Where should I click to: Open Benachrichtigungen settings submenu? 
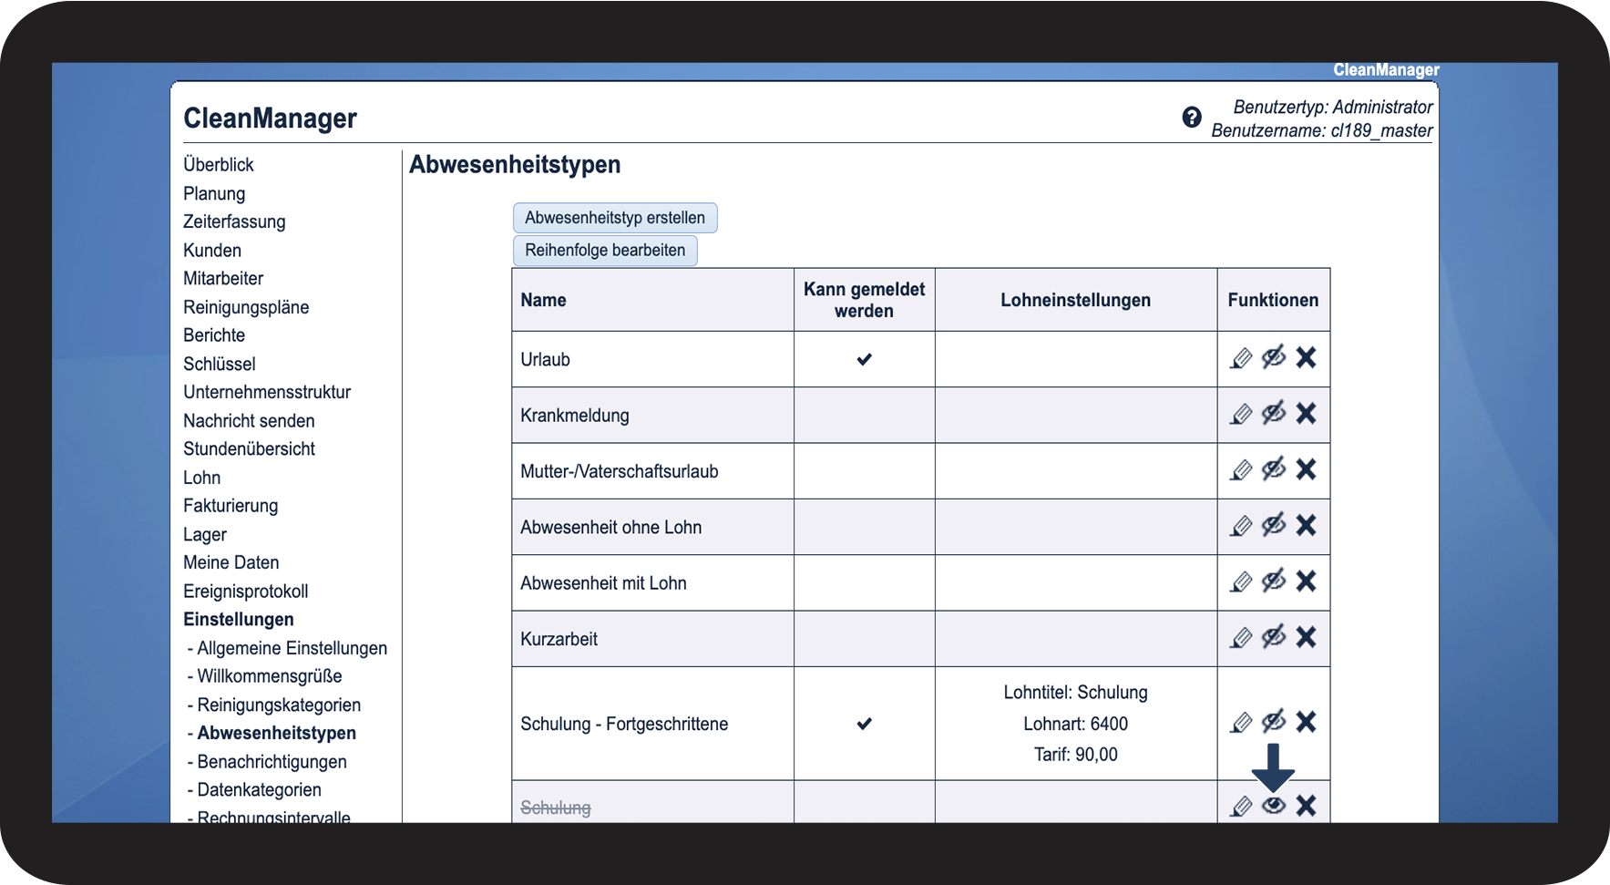coord(272,762)
